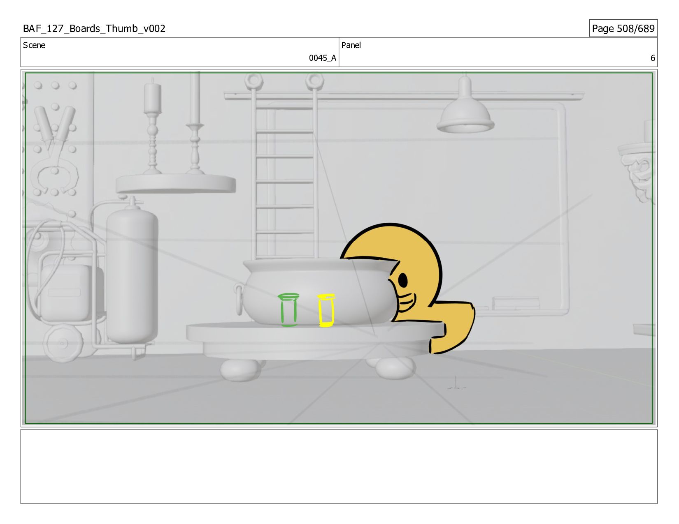Click the Panel label

coord(351,45)
